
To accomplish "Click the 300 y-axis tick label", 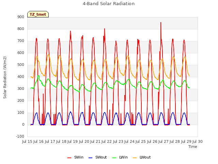I will coord(21,89).
